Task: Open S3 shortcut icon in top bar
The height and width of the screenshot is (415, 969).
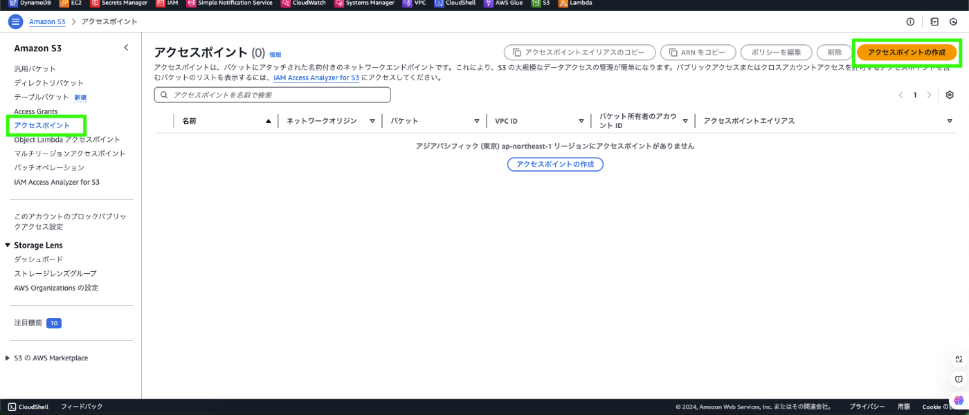Action: point(536,3)
